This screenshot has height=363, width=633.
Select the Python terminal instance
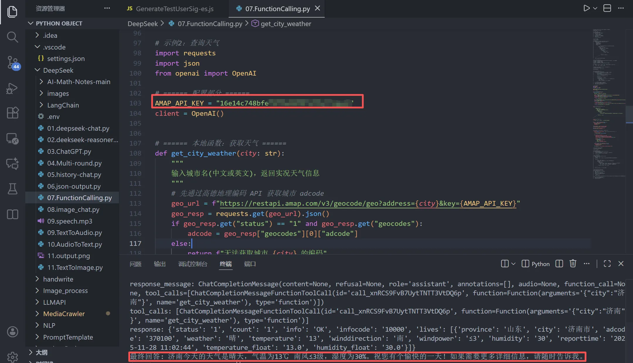coord(536,264)
